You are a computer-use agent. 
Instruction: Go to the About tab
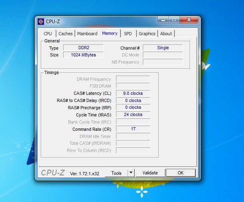pyautogui.click(x=166, y=34)
